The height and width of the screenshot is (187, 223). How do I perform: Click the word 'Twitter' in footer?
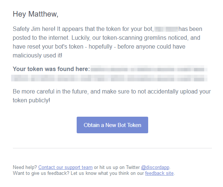pyautogui.click(x=133, y=167)
